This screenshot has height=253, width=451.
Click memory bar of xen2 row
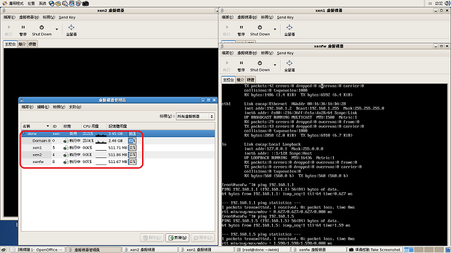point(132,155)
